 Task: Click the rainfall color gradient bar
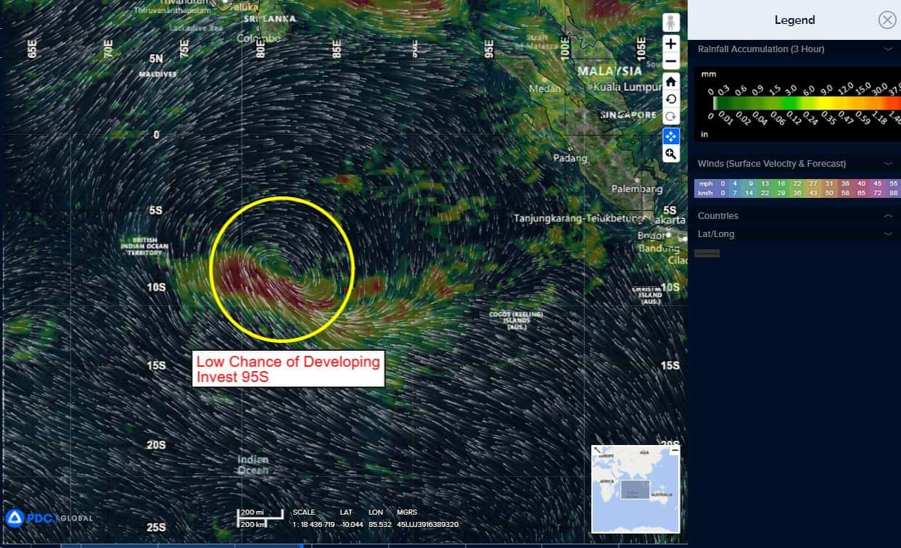[797, 103]
